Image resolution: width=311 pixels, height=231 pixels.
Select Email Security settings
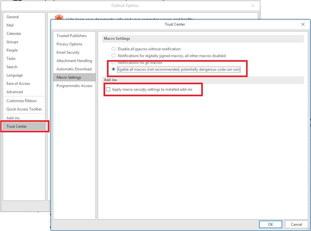click(x=68, y=52)
